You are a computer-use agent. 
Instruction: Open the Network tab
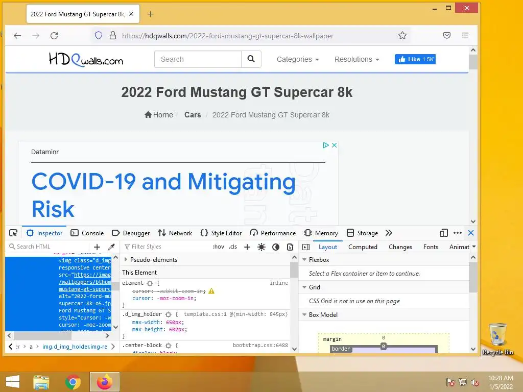coord(175,233)
